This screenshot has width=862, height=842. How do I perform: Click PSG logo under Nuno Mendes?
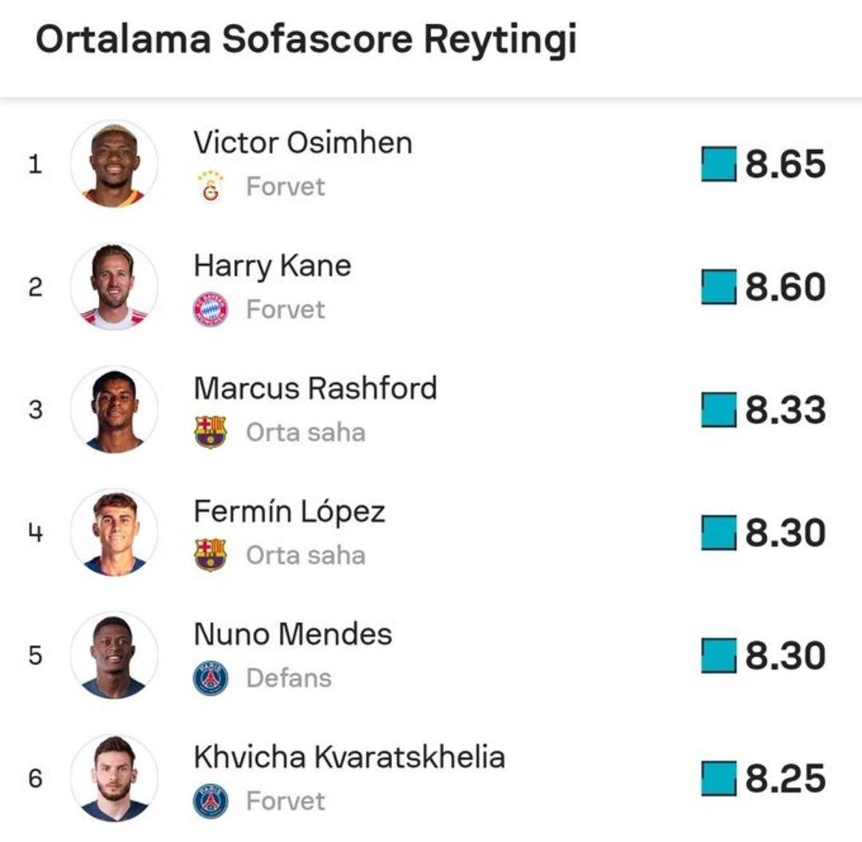(x=210, y=678)
